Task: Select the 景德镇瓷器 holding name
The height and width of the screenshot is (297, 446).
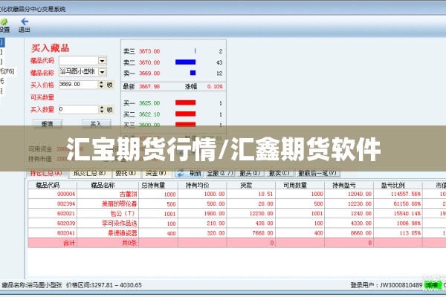Action: [123, 233]
